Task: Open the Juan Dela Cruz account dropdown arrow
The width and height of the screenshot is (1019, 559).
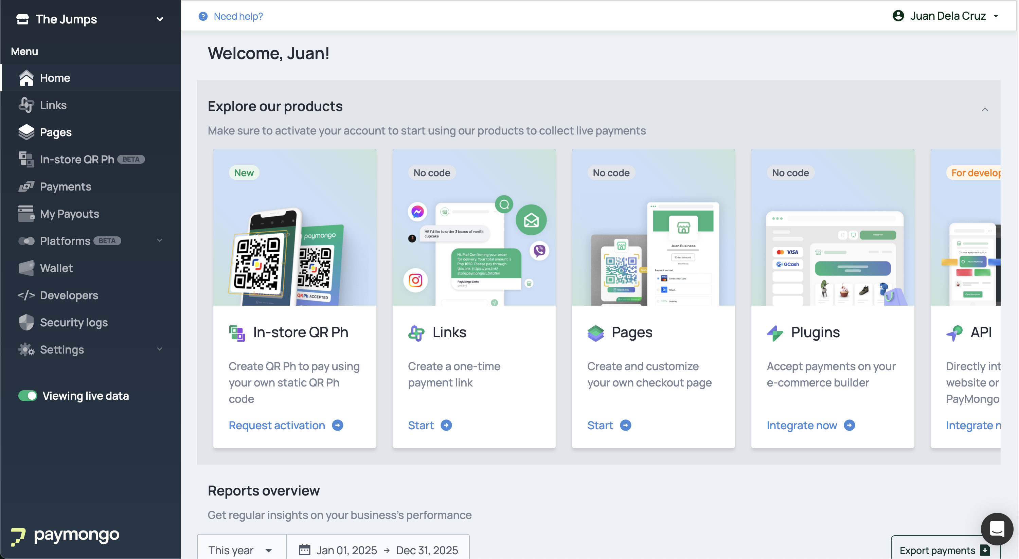Action: pyautogui.click(x=996, y=16)
